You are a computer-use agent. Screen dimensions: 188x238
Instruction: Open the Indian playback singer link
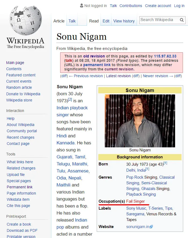[72, 111]
